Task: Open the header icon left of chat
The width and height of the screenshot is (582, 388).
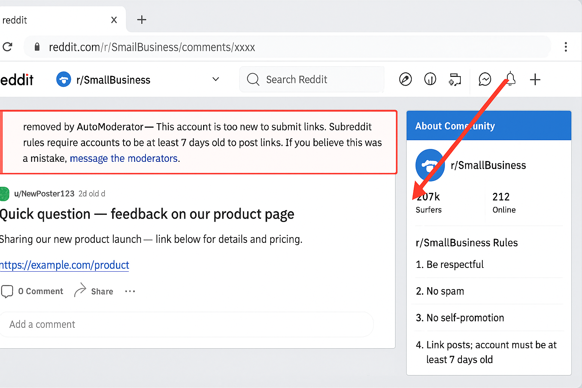Action: [455, 80]
